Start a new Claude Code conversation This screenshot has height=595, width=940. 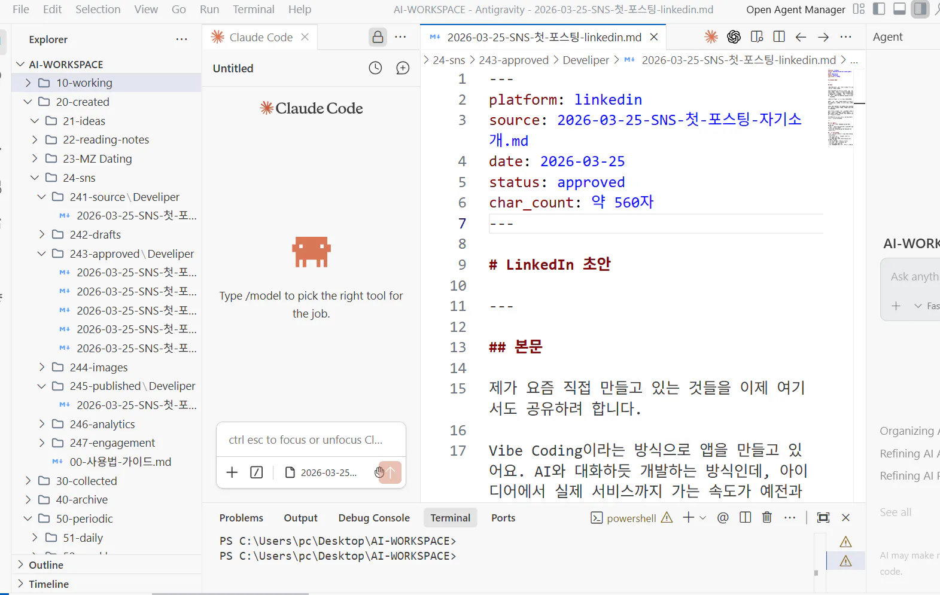pos(403,68)
